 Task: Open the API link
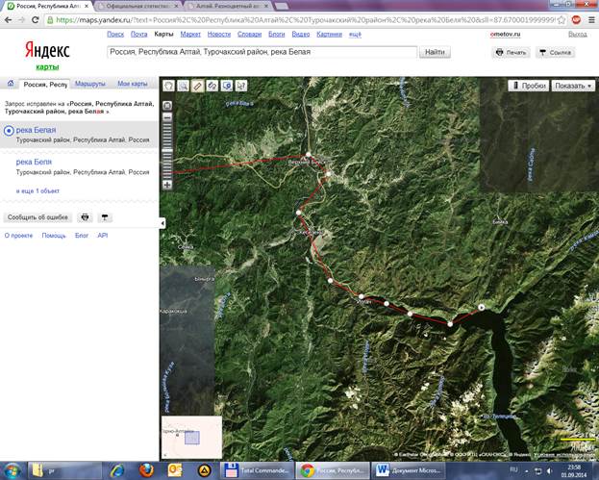102,236
